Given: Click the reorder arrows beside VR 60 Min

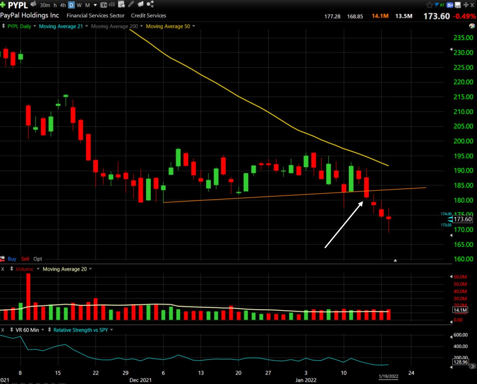Looking at the screenshot, I should click(x=11, y=330).
